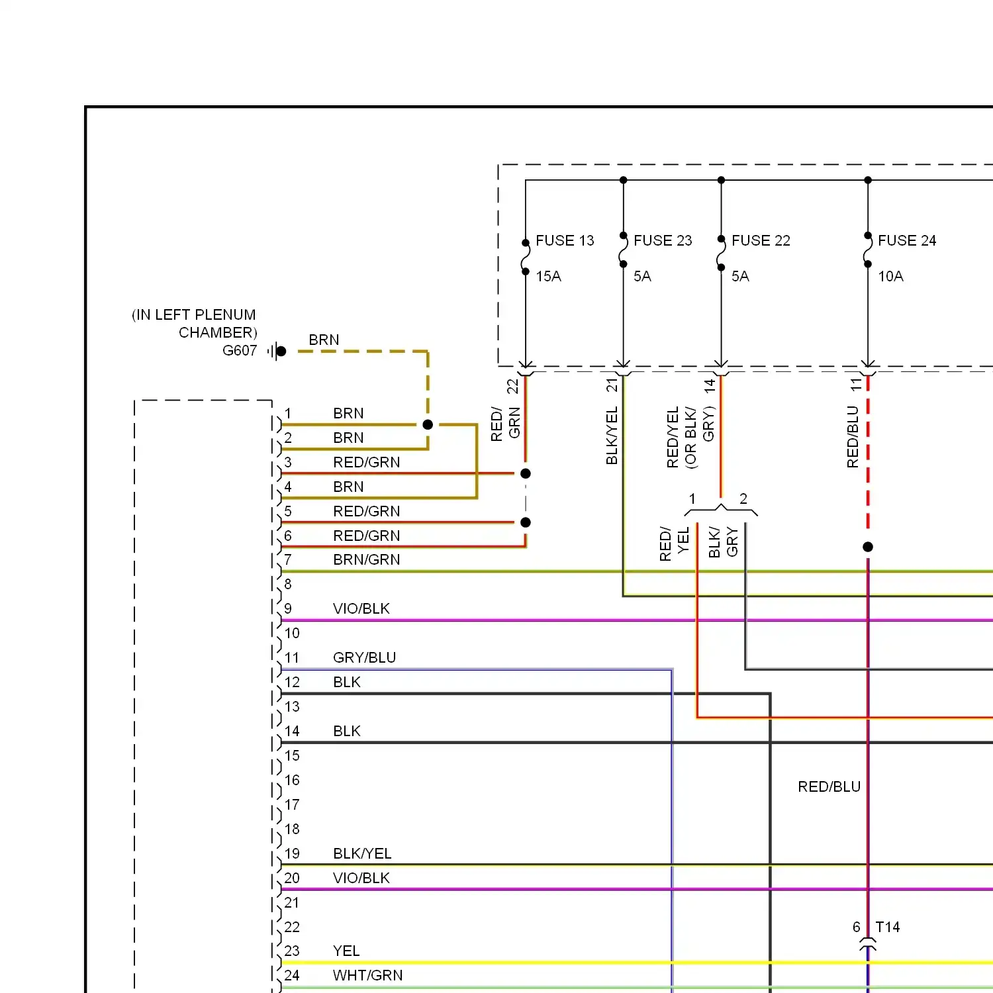The width and height of the screenshot is (993, 993).
Task: Click the VIO/BLK label at pin 9
Action: pyautogui.click(x=361, y=609)
